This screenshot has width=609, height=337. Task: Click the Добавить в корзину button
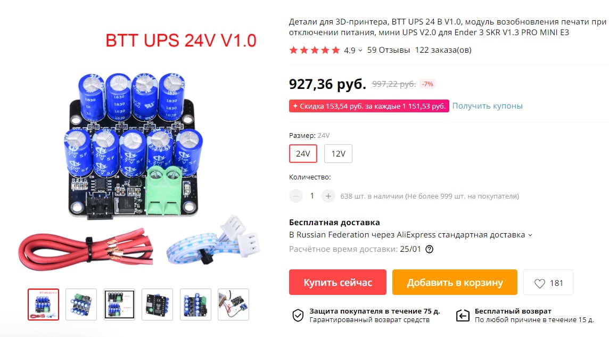pos(455,282)
